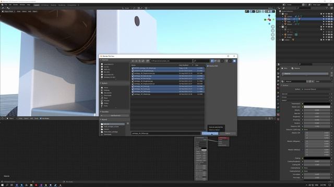The width and height of the screenshot is (334, 187).
Task: Open display settings dropdown in file browser
Action: point(222,61)
